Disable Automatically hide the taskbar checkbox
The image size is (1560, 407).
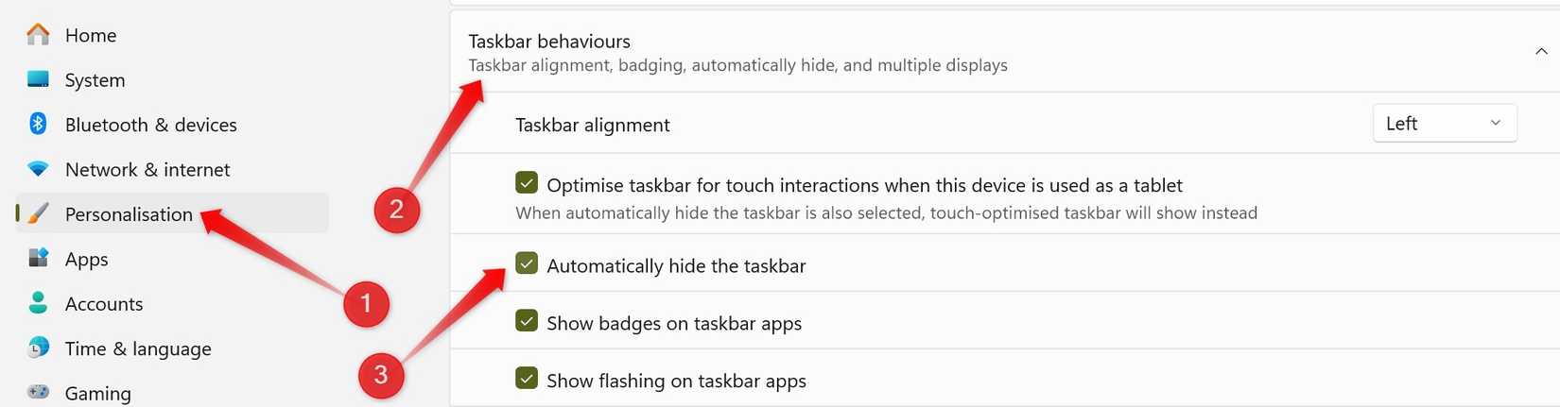[527, 263]
